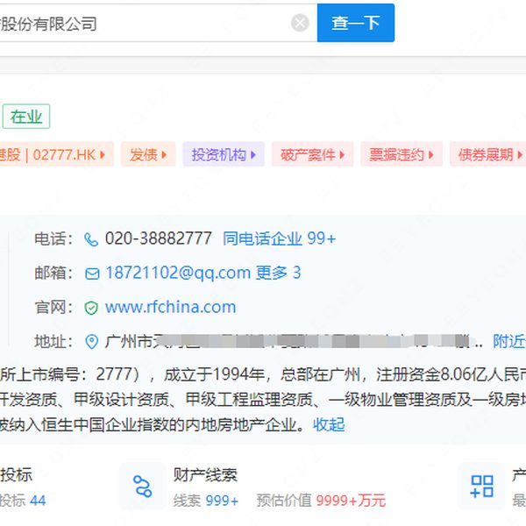
Task: Expand the 发债 tag
Action: pyautogui.click(x=148, y=154)
